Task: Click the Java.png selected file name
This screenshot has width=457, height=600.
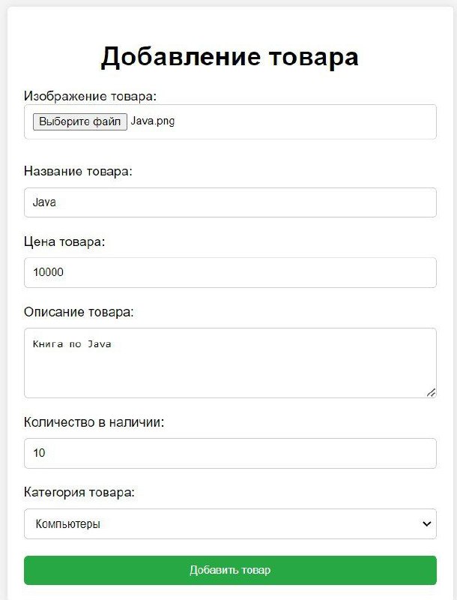Action: pos(153,121)
